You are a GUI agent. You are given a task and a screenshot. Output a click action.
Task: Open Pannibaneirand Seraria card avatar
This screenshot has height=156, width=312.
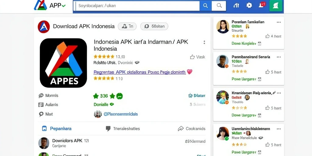(222, 61)
